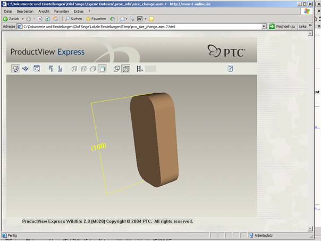The width and height of the screenshot is (321, 241).
Task: Open the Datei menu
Action: coord(8,11)
